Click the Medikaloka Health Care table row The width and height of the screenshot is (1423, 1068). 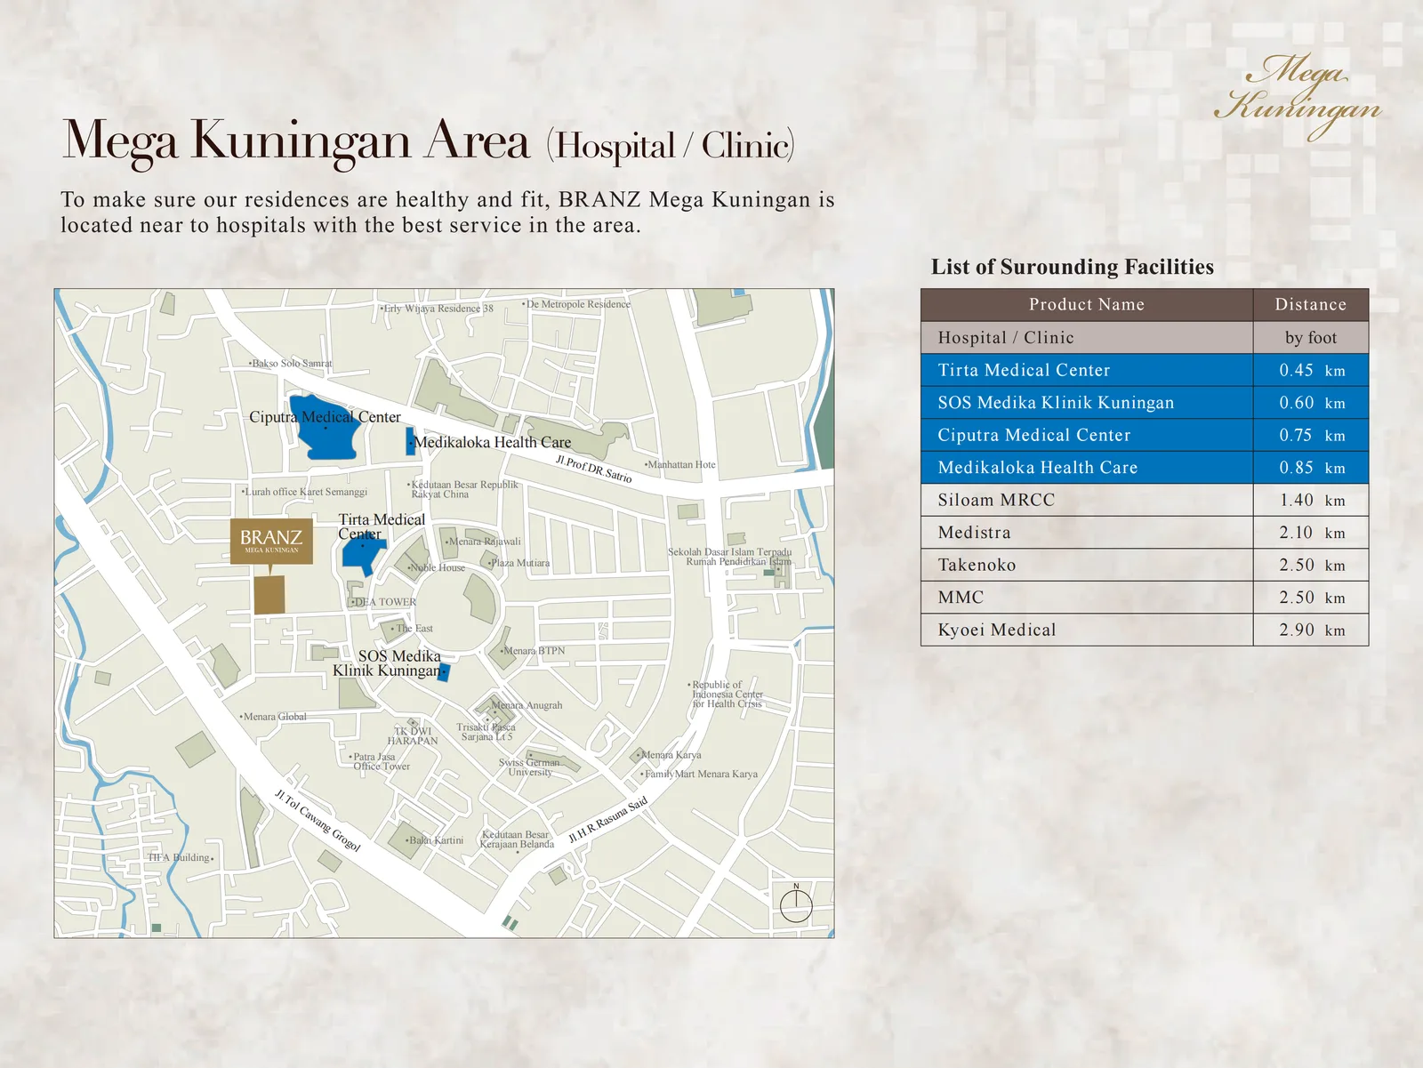point(1145,468)
